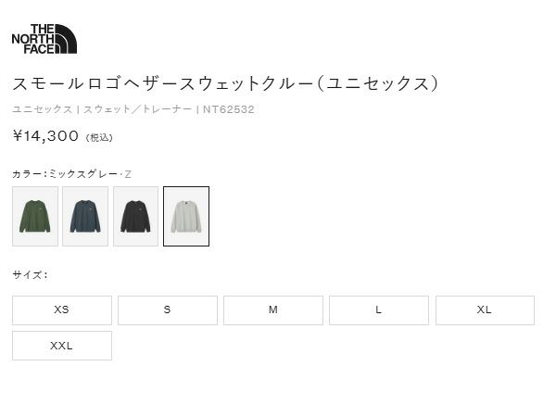
Task: Click The North Face logo
Action: (44, 39)
